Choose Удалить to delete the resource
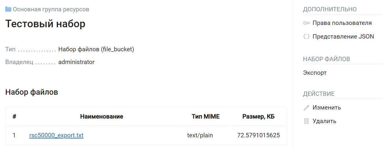The width and height of the screenshot is (383, 148). pos(324,121)
